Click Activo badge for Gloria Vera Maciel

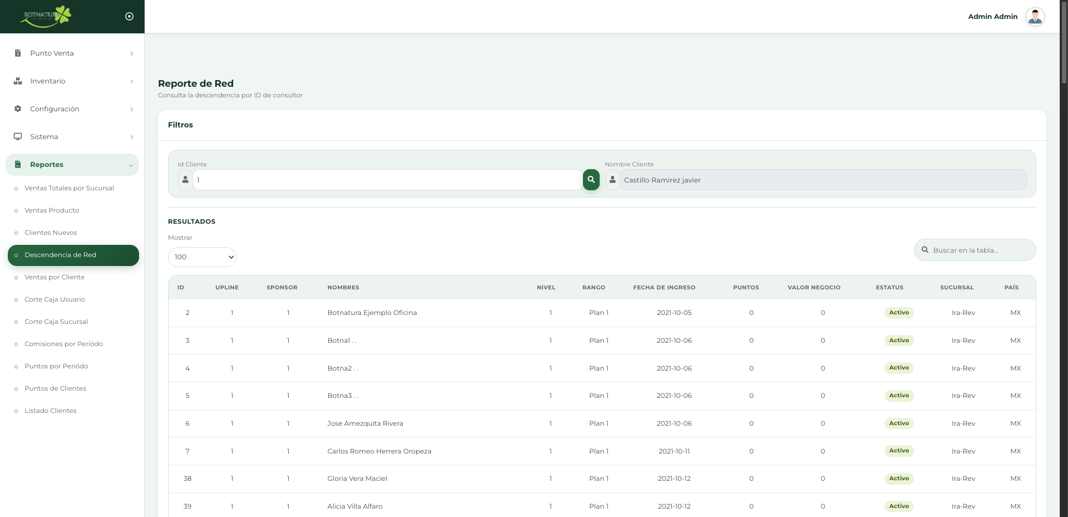click(899, 479)
